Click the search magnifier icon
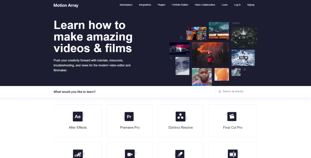This screenshot has height=158, width=311. coord(219,92)
